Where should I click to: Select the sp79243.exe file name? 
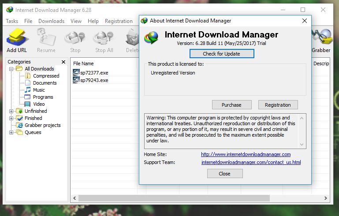tap(94, 80)
